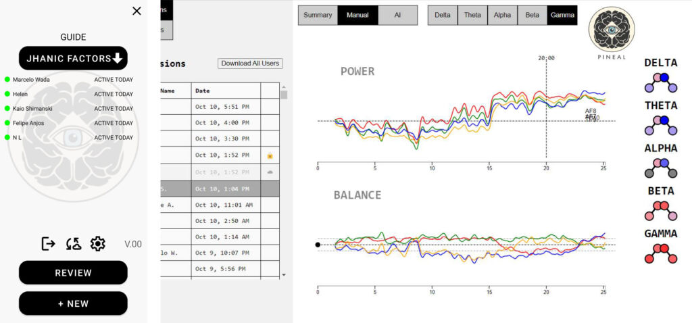Select the Delta band toggle
The width and height of the screenshot is (692, 323).
[x=443, y=15]
